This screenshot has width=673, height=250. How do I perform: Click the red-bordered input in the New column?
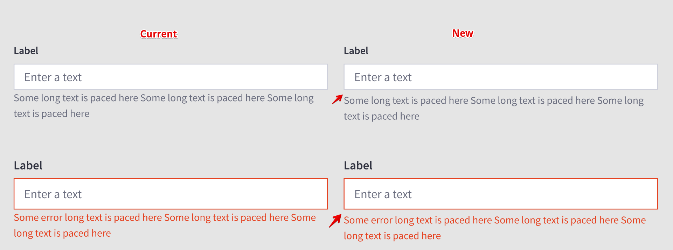coord(501,194)
